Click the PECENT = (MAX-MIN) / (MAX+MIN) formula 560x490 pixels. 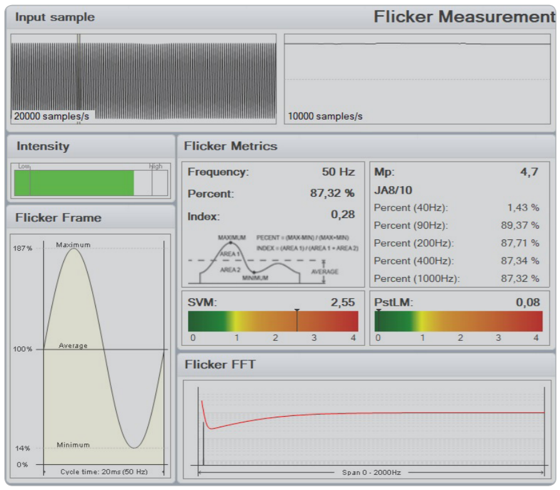pyautogui.click(x=303, y=238)
